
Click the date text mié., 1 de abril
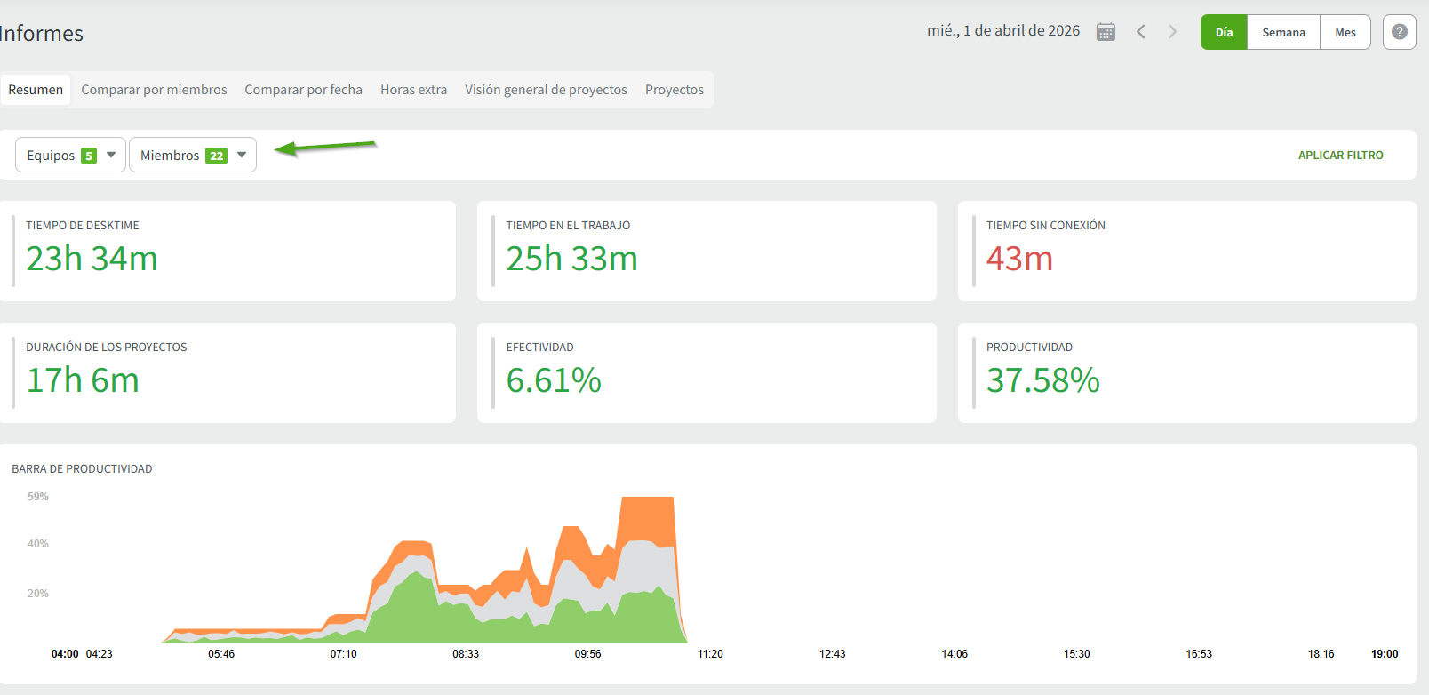click(x=1003, y=31)
